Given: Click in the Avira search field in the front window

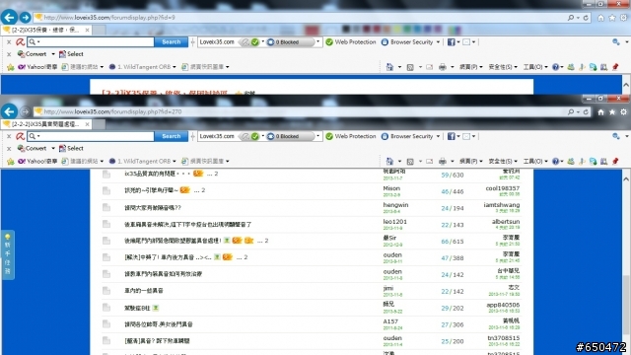Looking at the screenshot, I should point(91,136).
